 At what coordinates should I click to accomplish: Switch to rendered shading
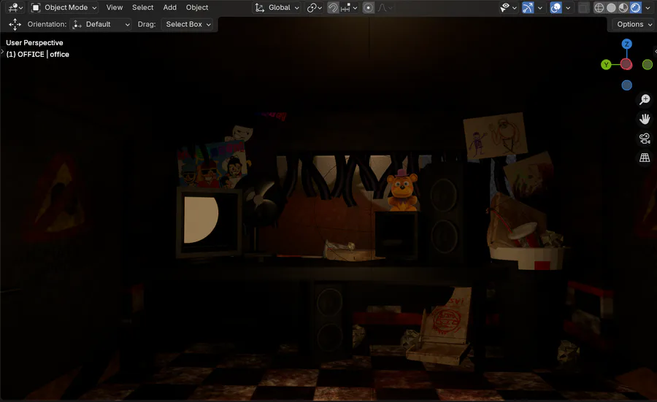tap(636, 7)
